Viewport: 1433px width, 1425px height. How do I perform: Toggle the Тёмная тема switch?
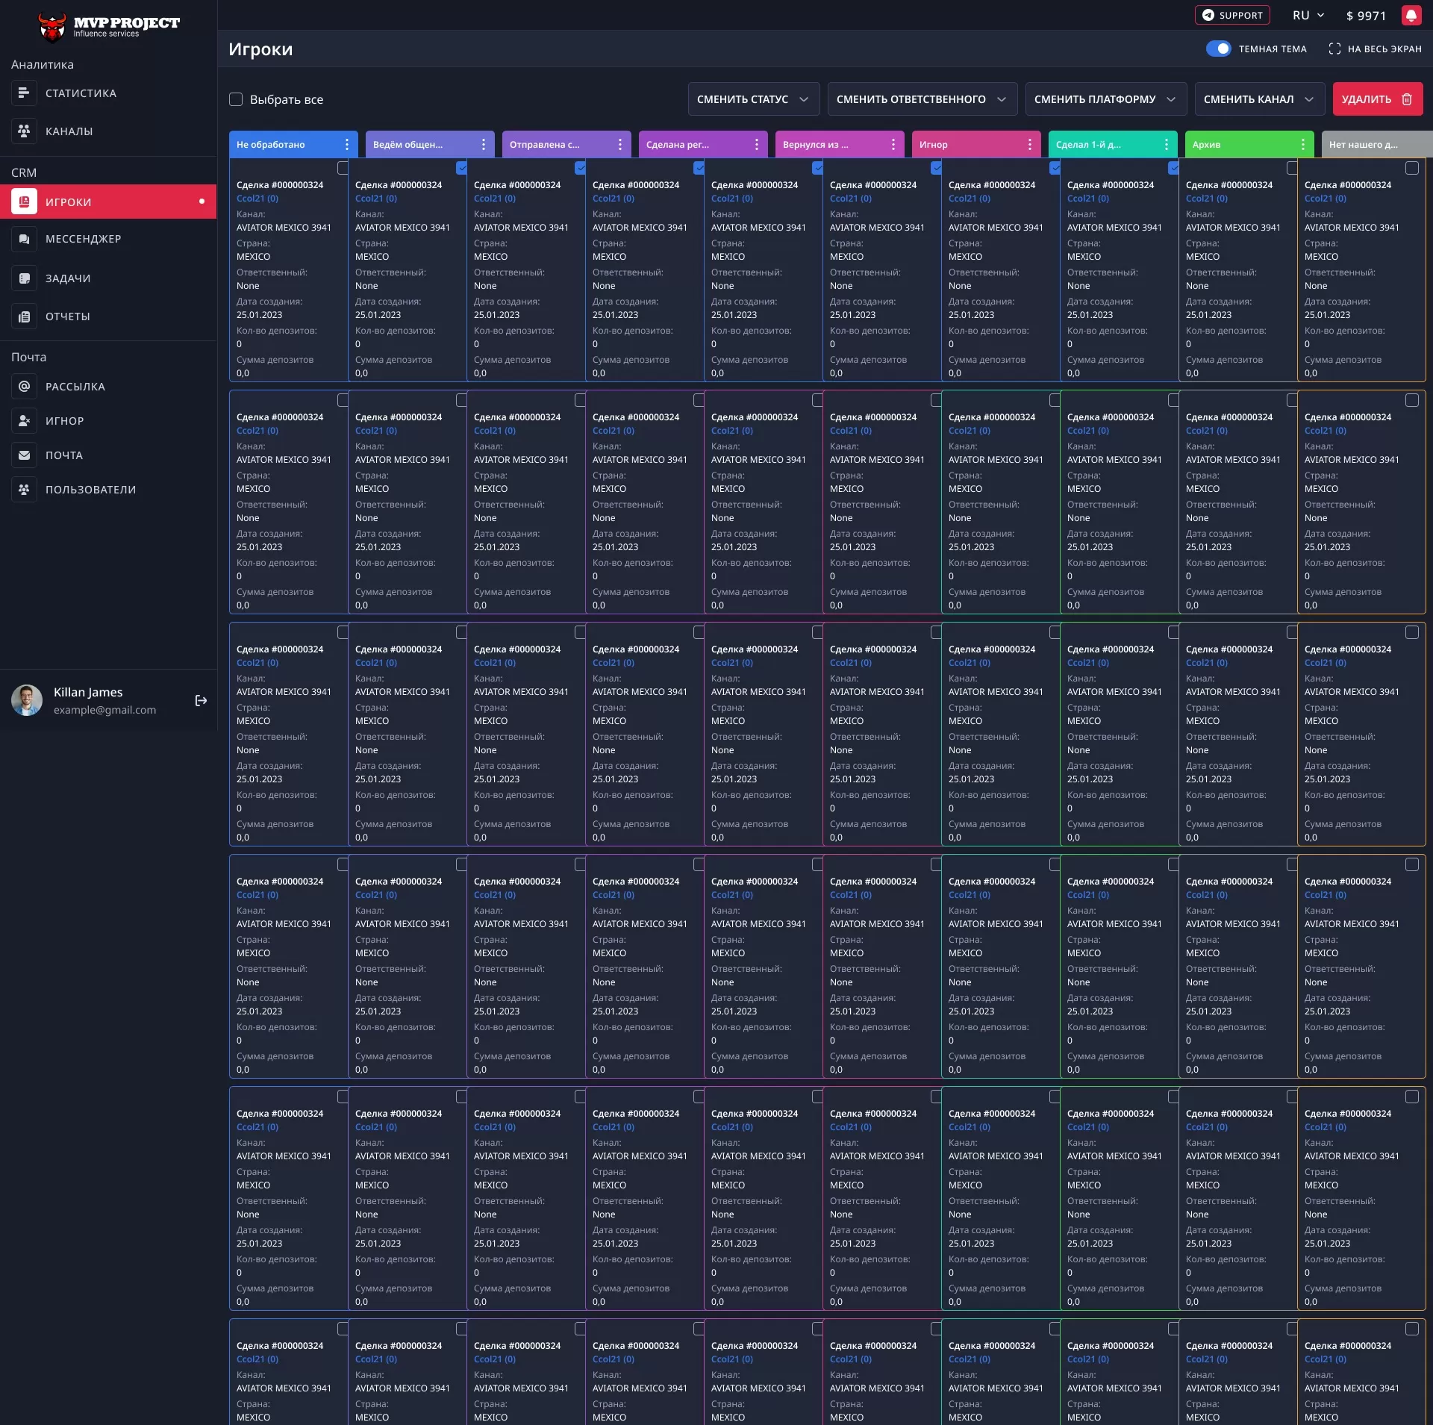tap(1218, 49)
